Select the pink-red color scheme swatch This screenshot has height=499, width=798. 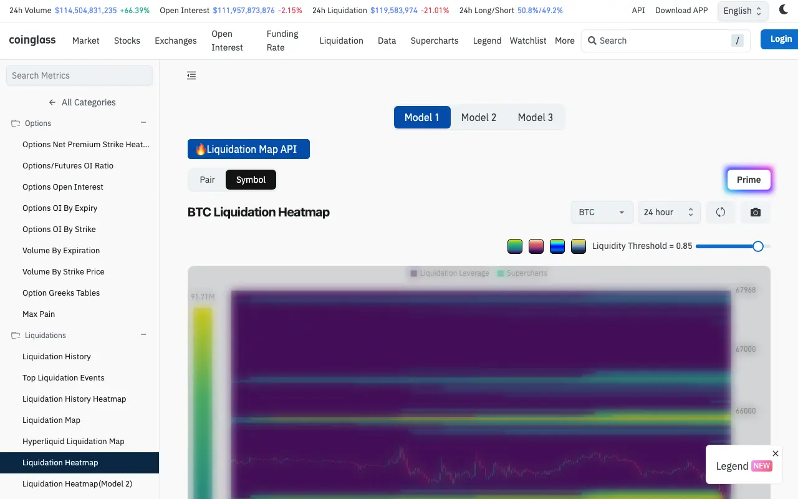pos(536,246)
